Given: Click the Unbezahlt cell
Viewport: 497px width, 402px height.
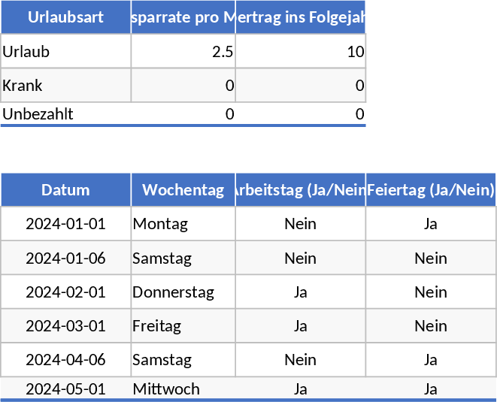Looking at the screenshot, I should pyautogui.click(x=65, y=114).
